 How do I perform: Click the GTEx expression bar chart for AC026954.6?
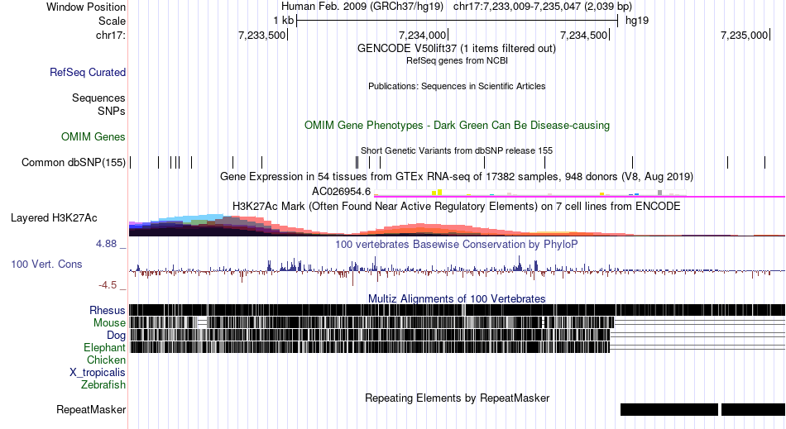tap(530, 193)
